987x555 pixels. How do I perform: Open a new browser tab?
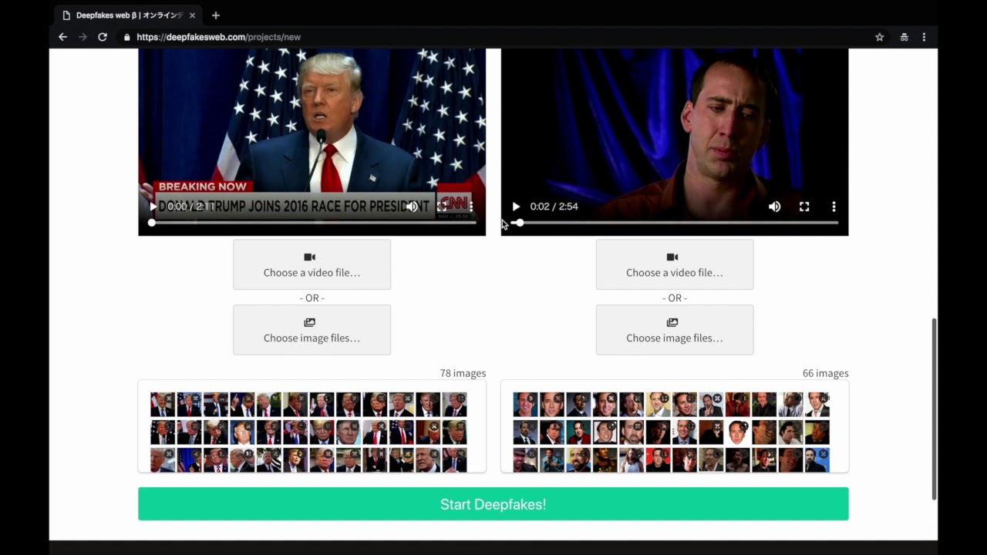(x=216, y=15)
